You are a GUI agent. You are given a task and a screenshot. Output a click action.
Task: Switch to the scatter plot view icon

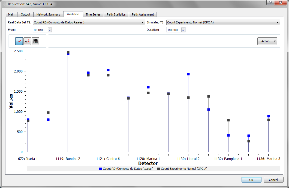pos(27,41)
